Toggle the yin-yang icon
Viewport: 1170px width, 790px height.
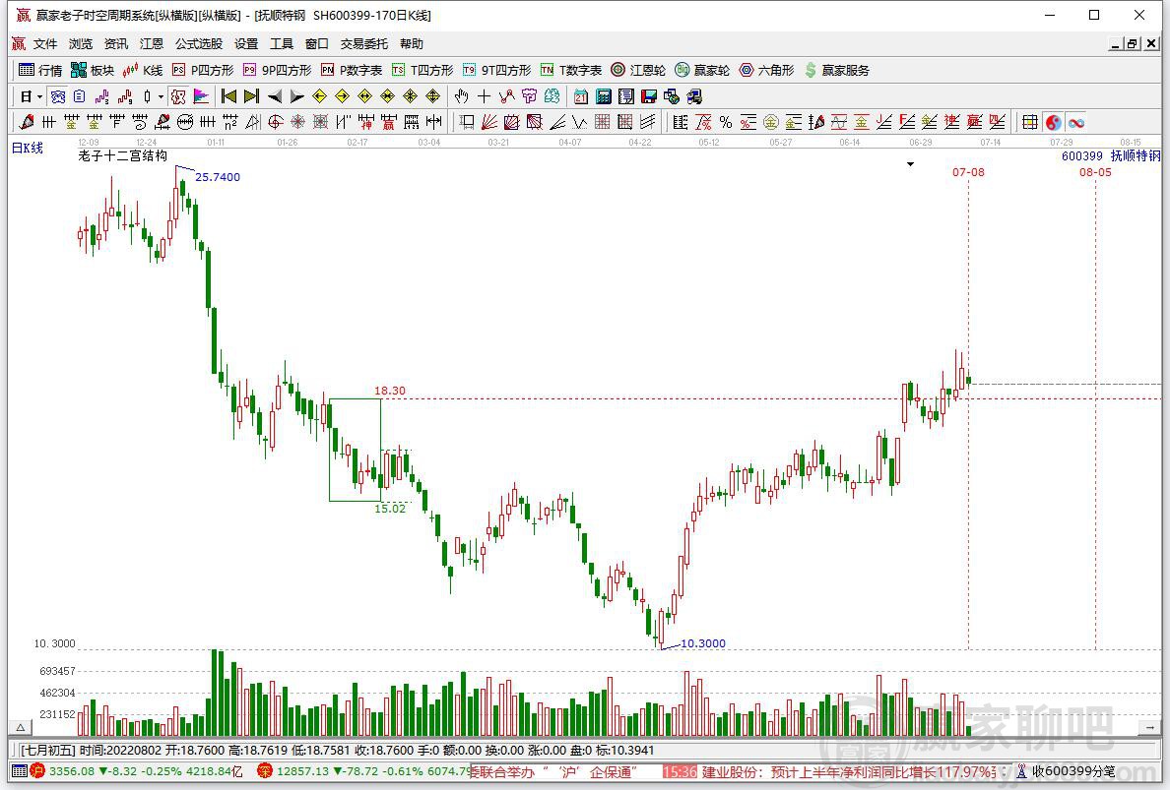tap(1053, 122)
